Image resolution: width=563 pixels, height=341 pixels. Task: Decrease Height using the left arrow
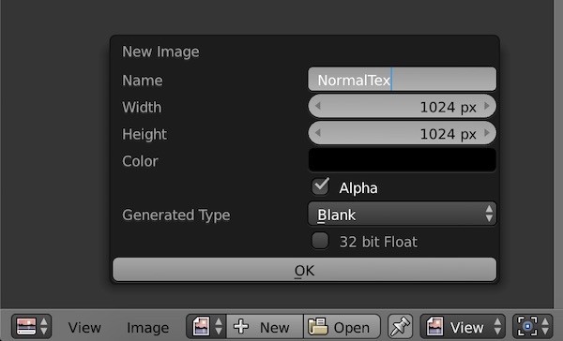click(x=317, y=133)
